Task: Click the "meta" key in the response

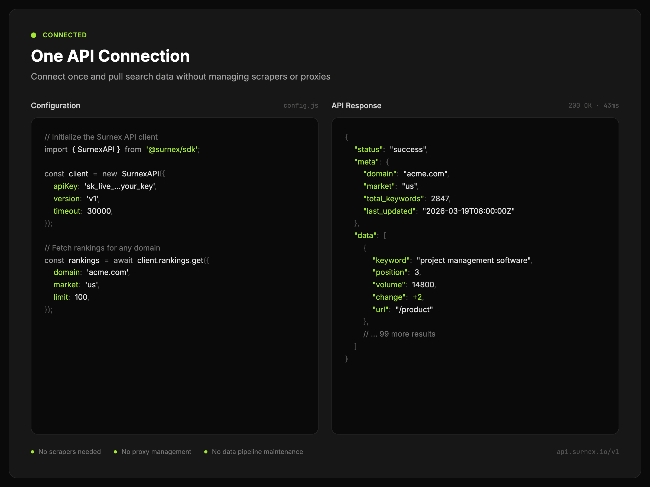Action: click(x=366, y=162)
